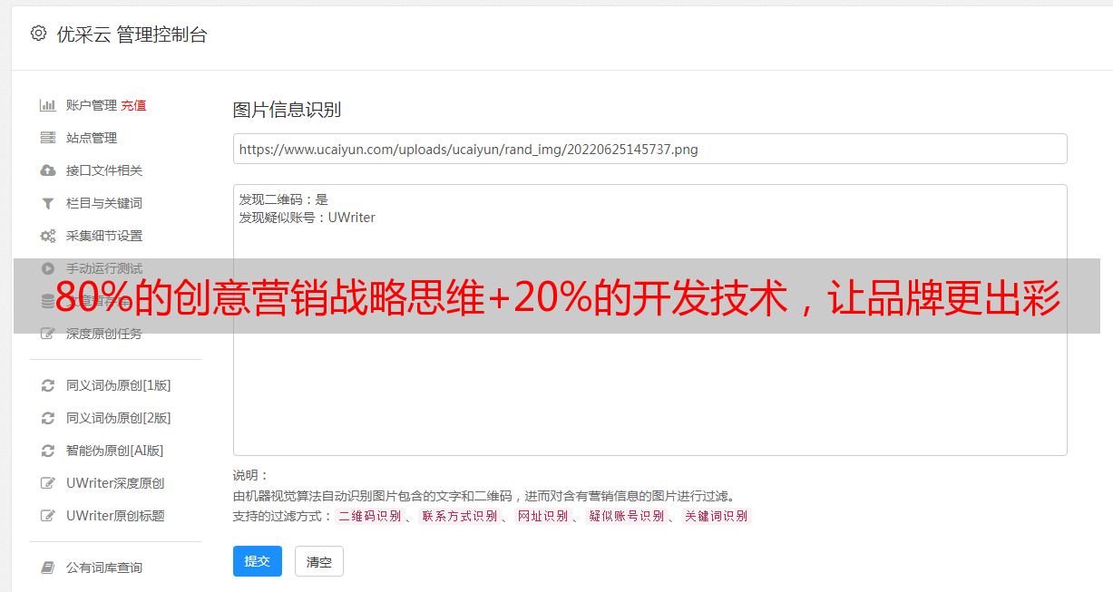The width and height of the screenshot is (1113, 592).
Task: Click the refresh icon for 智能伪原创[AI版]
Action: point(48,451)
